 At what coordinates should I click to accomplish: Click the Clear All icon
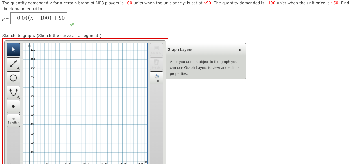pos(156,48)
